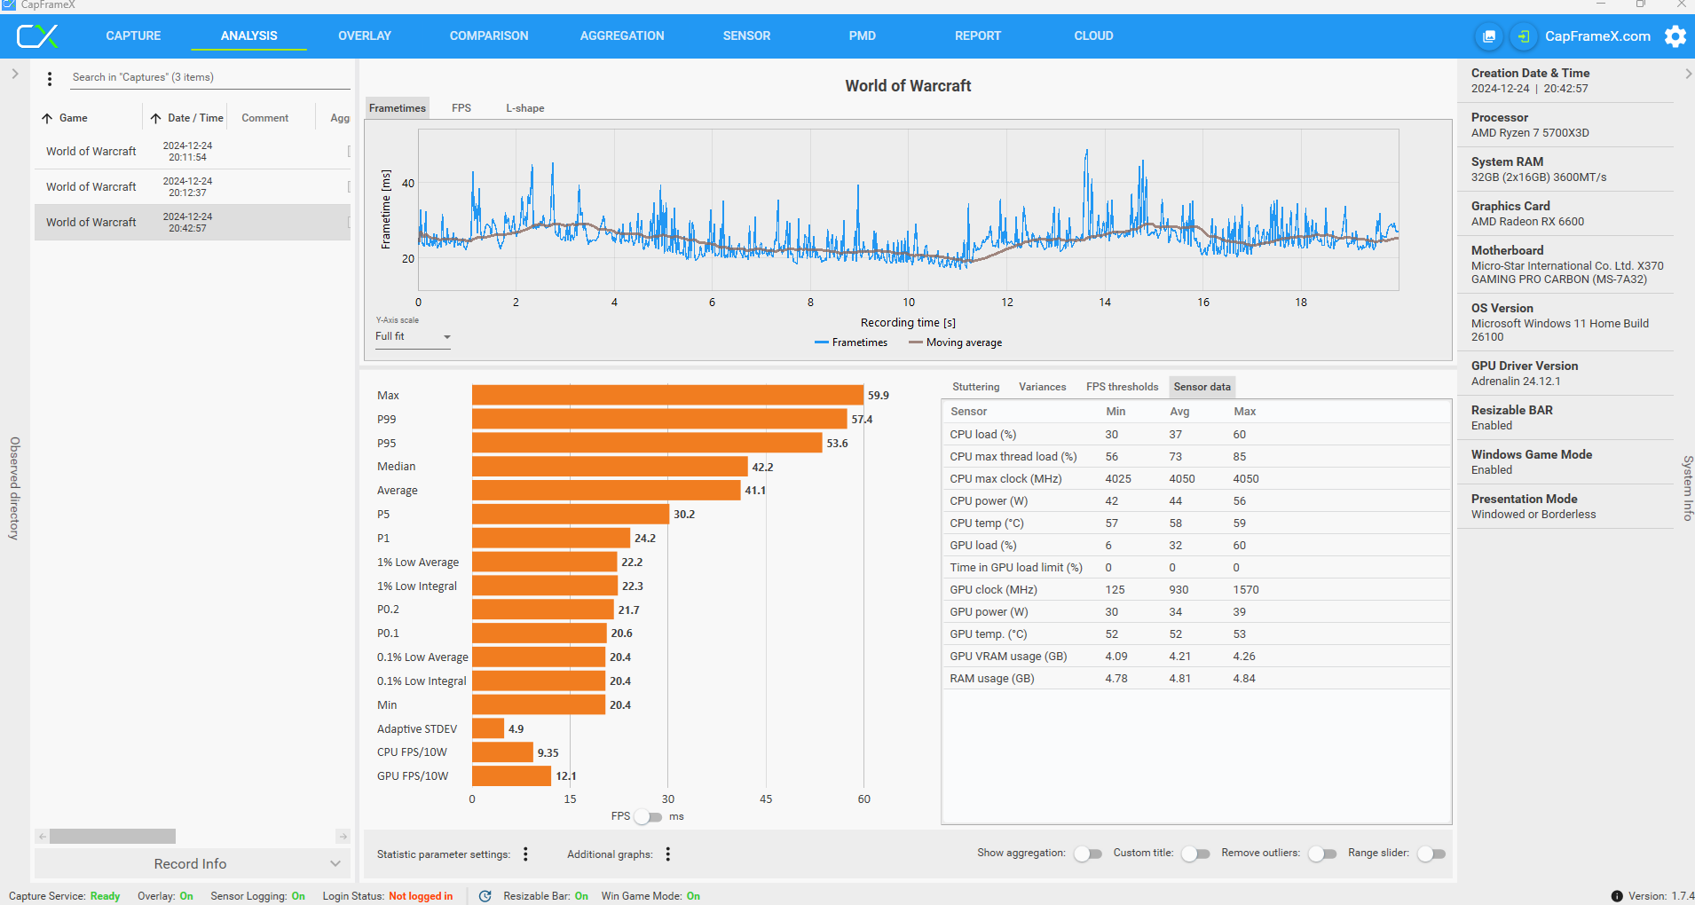Viewport: 1695px width, 905px height.
Task: Collapse the System Info side panel
Action: click(x=1687, y=75)
